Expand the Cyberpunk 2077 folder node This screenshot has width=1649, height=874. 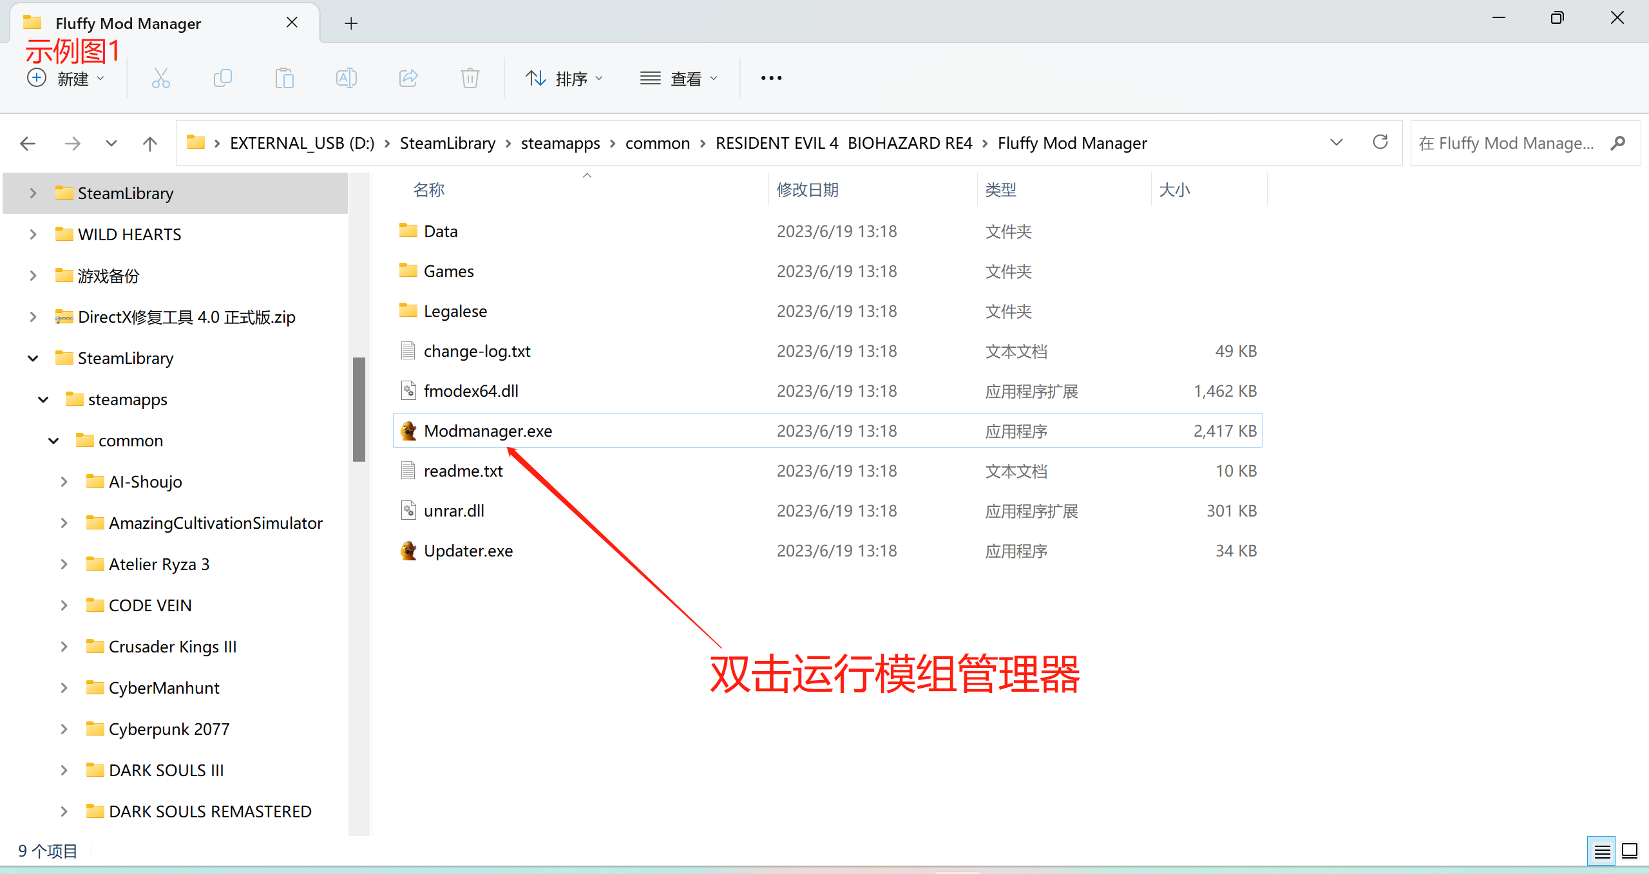[64, 729]
